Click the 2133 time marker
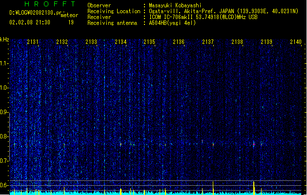This screenshot has height=195, width=307. click(91, 42)
